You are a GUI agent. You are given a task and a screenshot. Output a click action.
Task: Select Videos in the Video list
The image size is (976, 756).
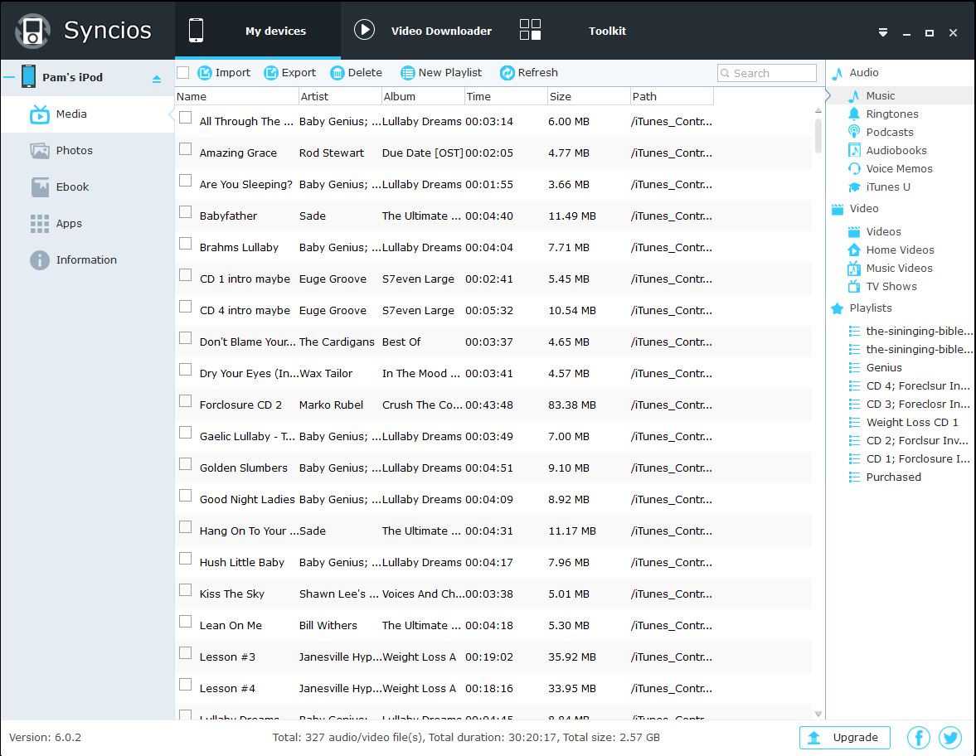[884, 231]
